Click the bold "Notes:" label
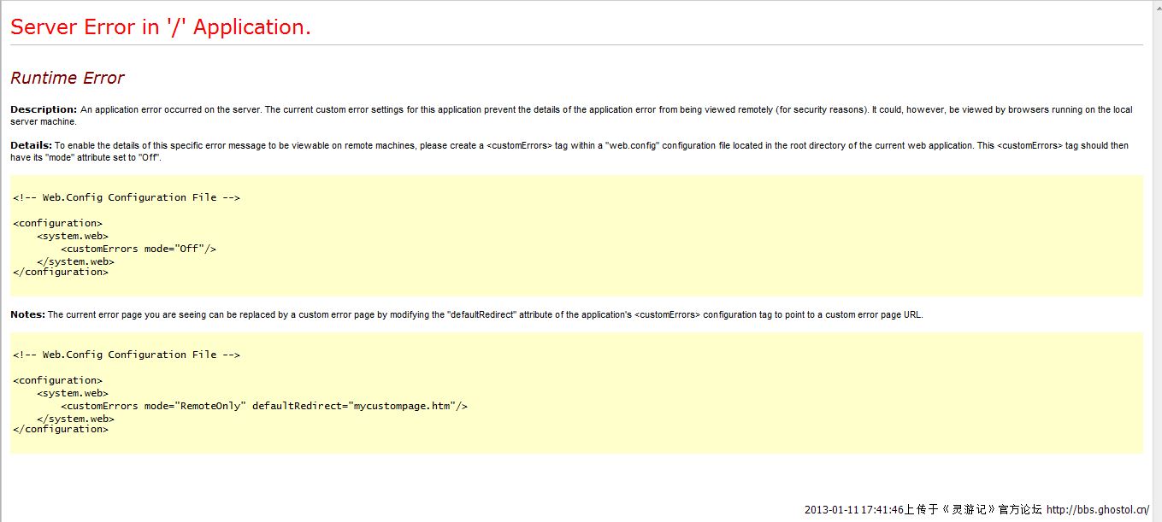 [27, 314]
